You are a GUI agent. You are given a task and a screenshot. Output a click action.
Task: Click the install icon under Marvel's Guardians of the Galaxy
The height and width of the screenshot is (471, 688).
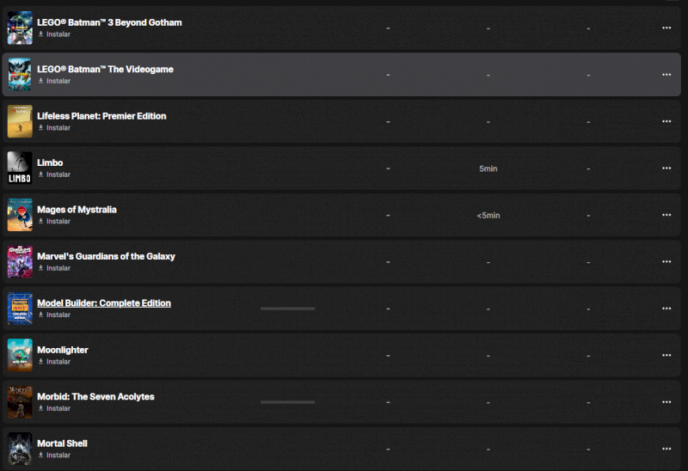[40, 268]
